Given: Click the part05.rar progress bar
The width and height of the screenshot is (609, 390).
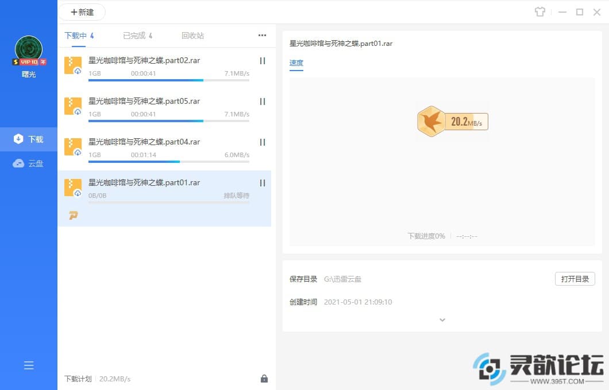Looking at the screenshot, I should pyautogui.click(x=168, y=121).
